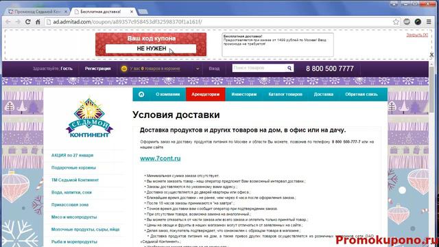Click the address bar URL
Image resolution: width=439 pixels, height=247 pixels.
click(x=128, y=22)
